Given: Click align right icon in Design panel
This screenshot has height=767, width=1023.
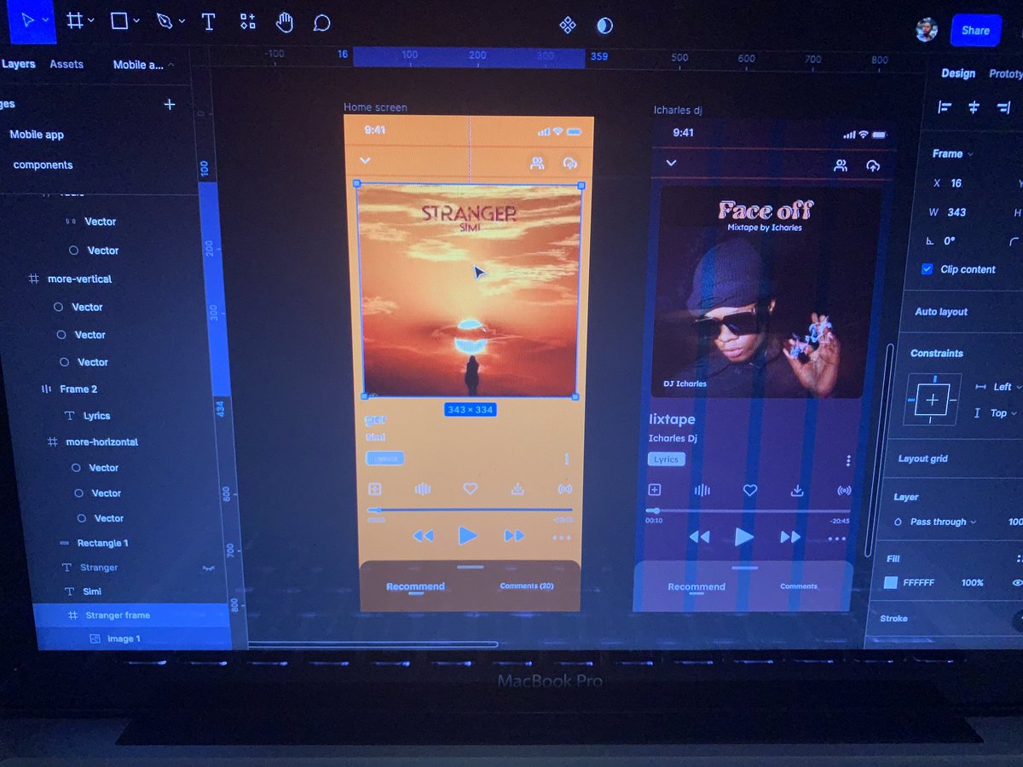Looking at the screenshot, I should pyautogui.click(x=1003, y=107).
